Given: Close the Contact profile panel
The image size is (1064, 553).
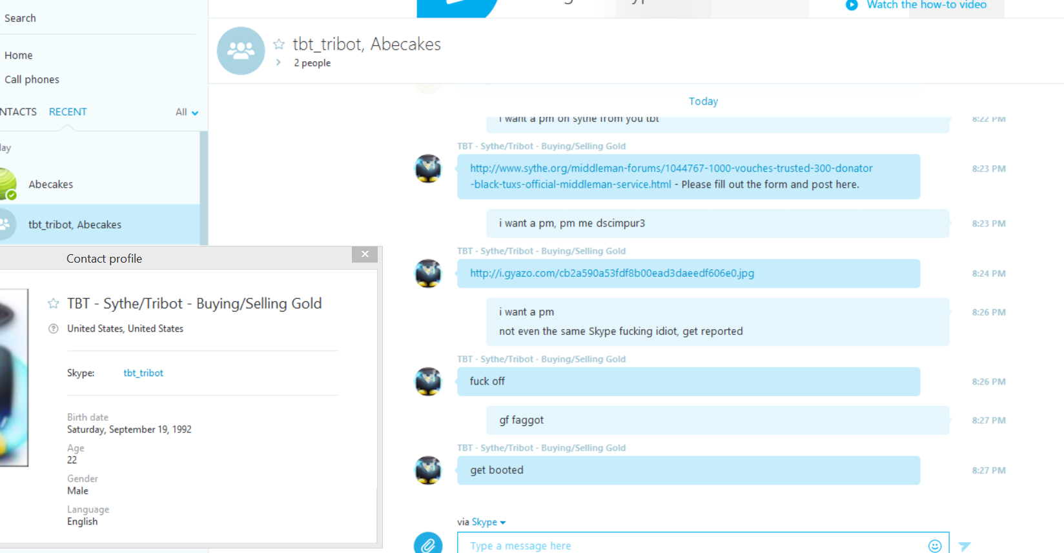Looking at the screenshot, I should [365, 254].
